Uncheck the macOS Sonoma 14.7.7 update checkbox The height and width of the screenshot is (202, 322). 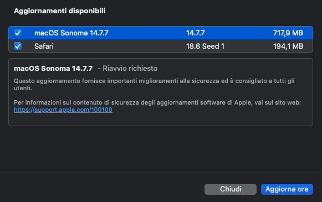point(18,33)
